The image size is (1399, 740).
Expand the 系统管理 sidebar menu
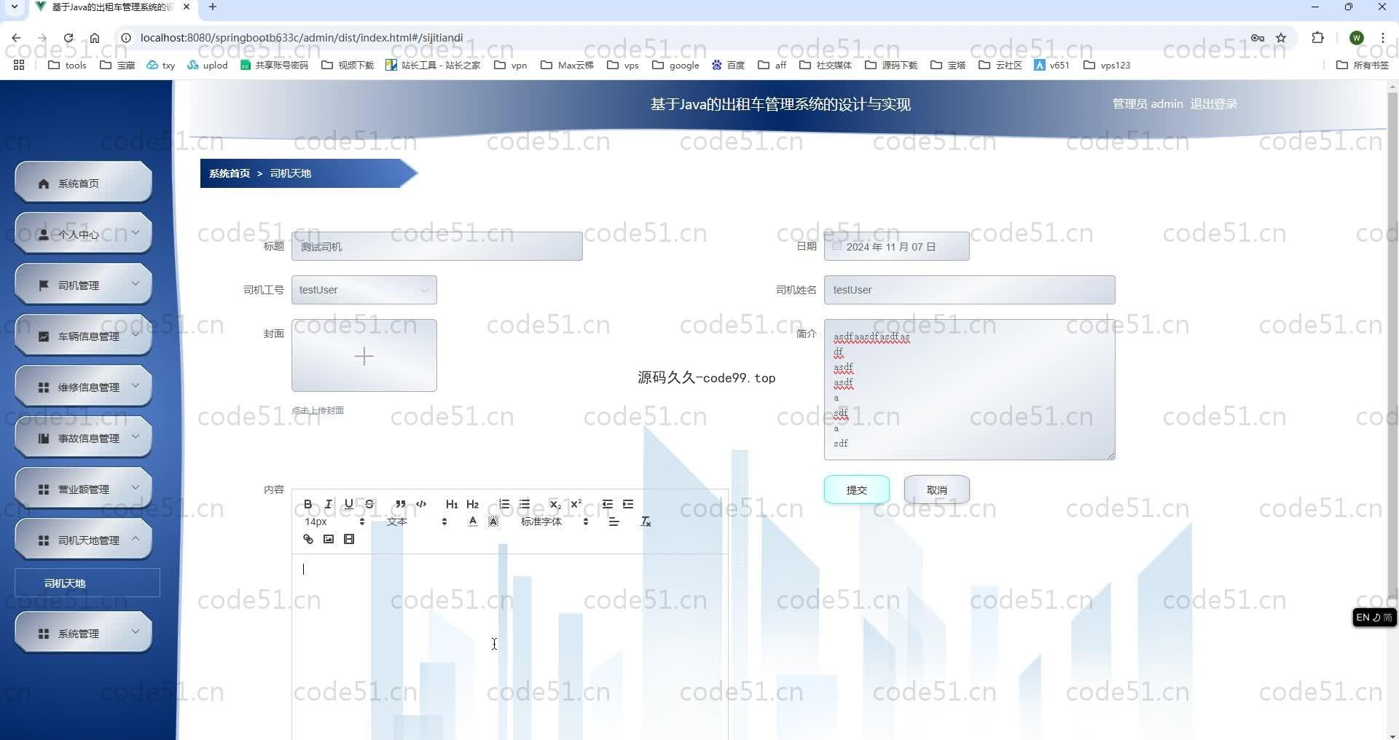click(x=83, y=633)
